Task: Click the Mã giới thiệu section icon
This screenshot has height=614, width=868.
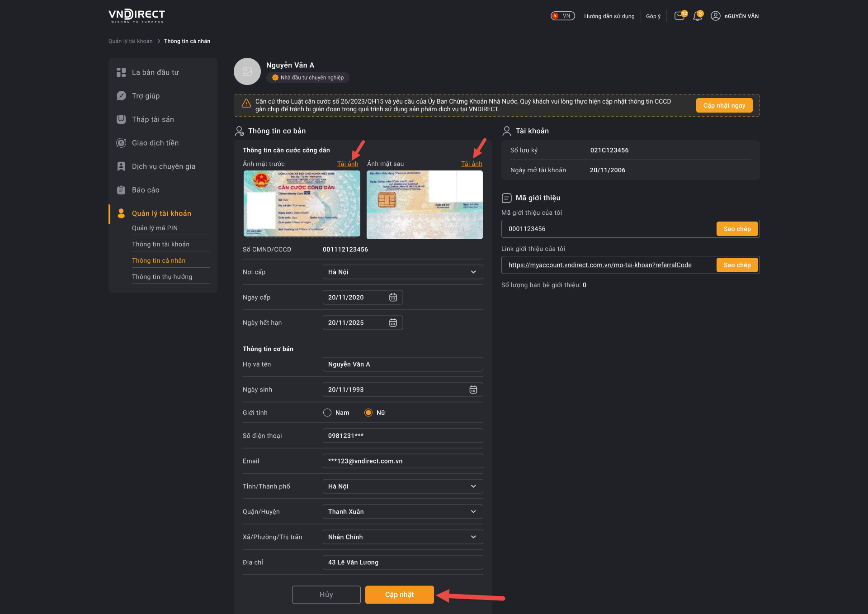Action: pos(507,198)
